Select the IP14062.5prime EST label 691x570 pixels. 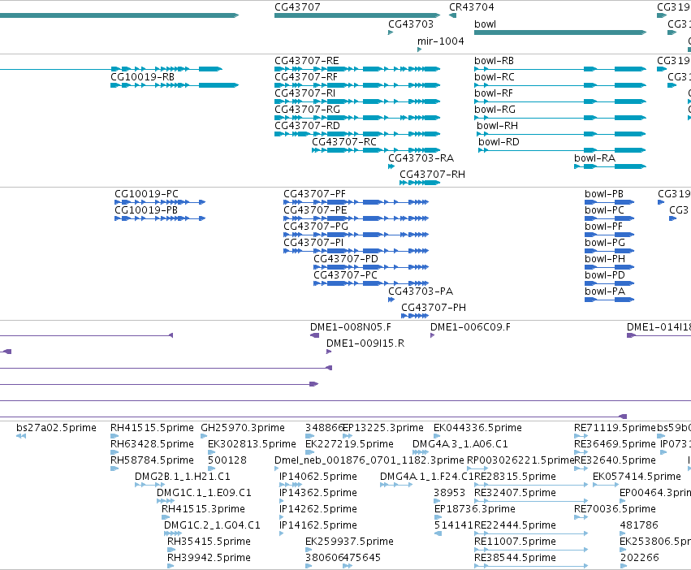pos(318,477)
